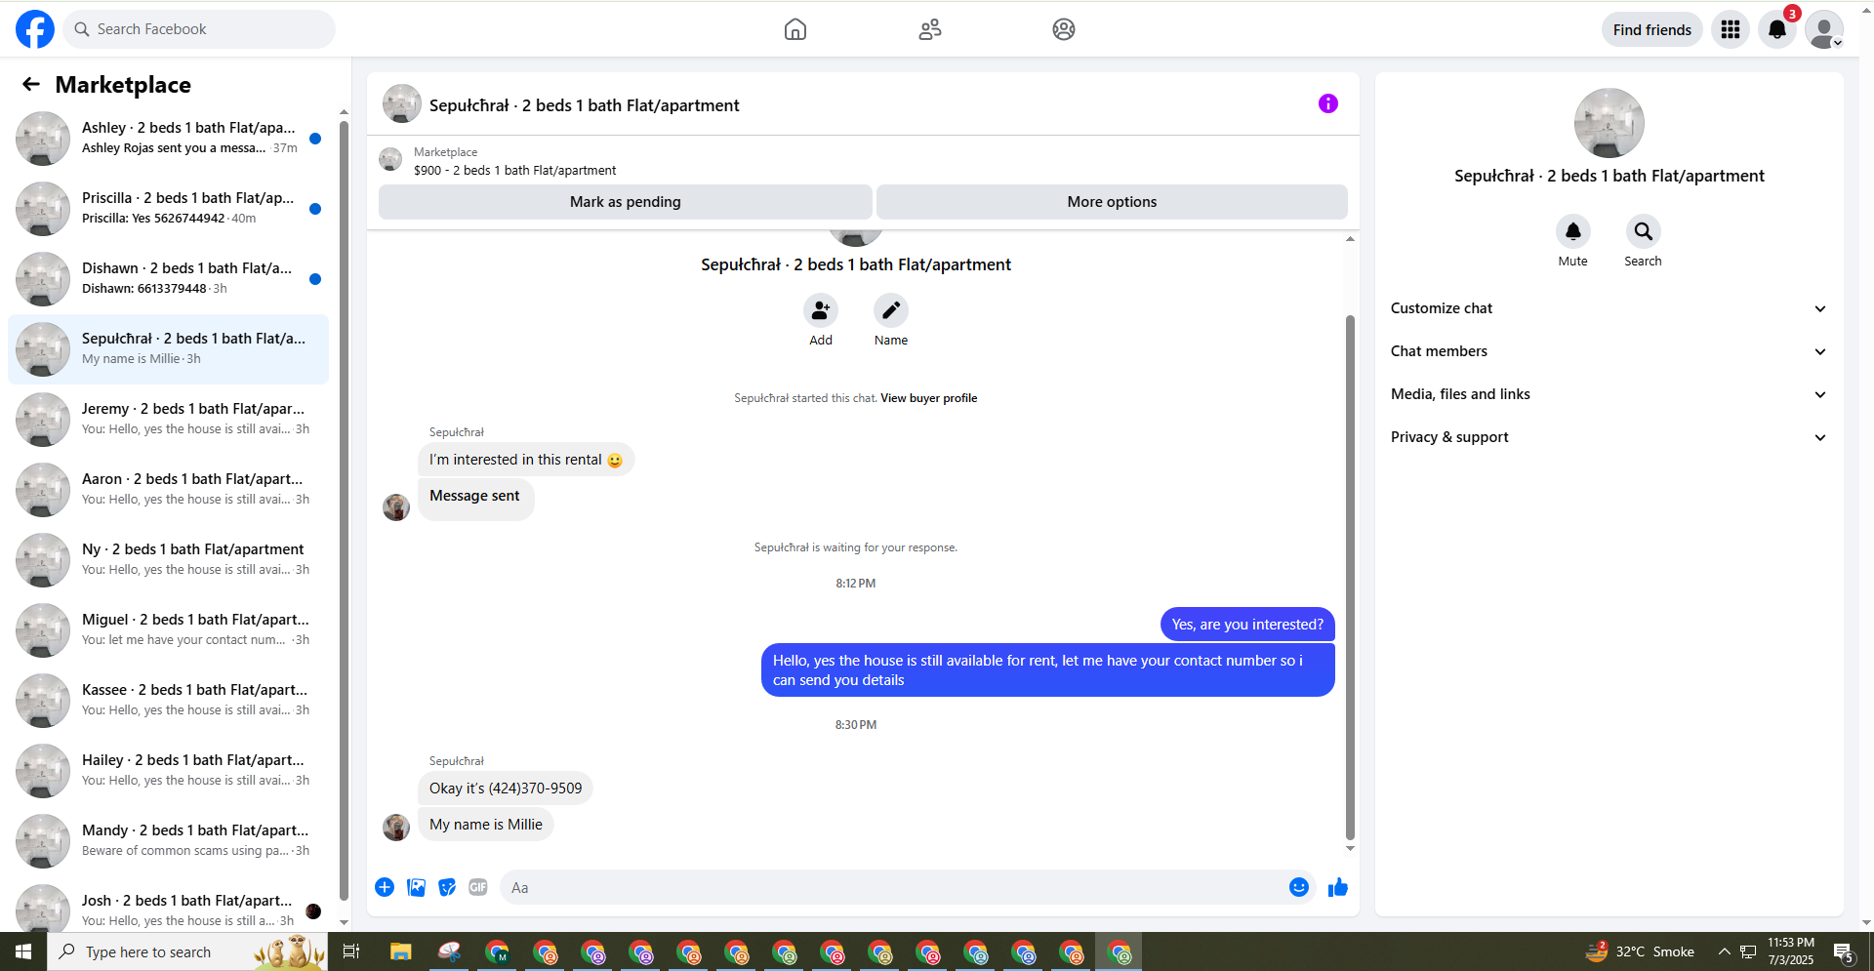The image size is (1874, 971).
Task: Expand Media, files and links section
Action: point(1609,394)
